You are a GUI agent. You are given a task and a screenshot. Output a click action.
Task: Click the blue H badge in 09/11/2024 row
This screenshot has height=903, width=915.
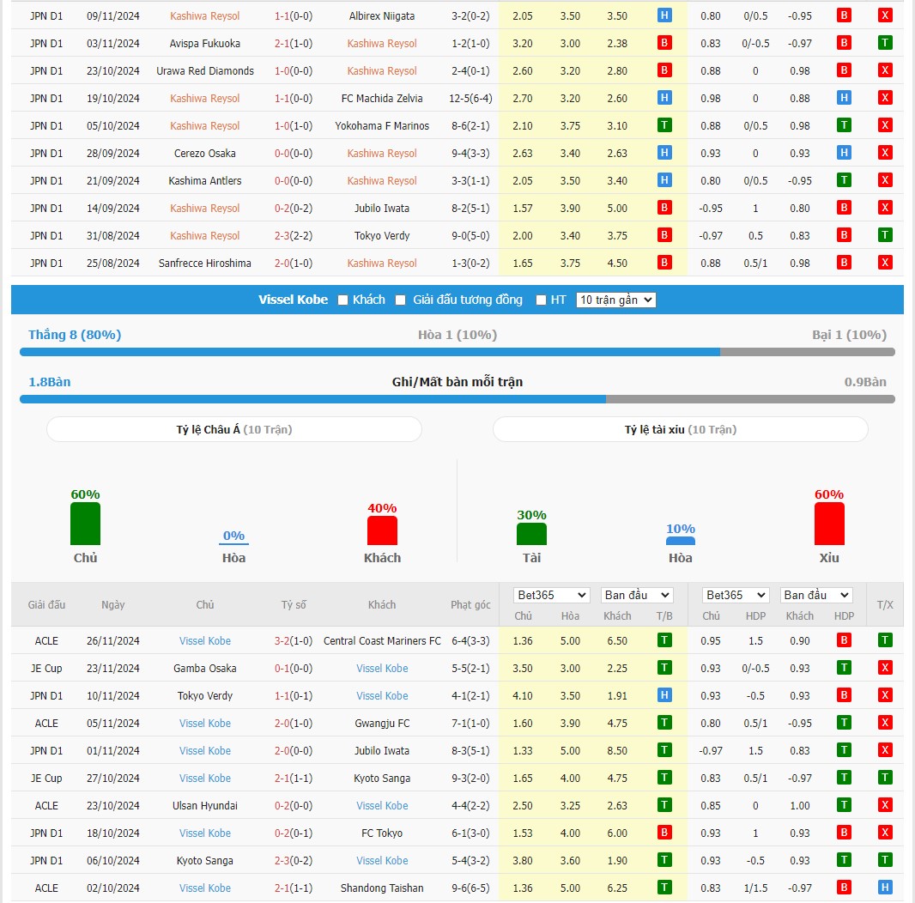coord(664,15)
